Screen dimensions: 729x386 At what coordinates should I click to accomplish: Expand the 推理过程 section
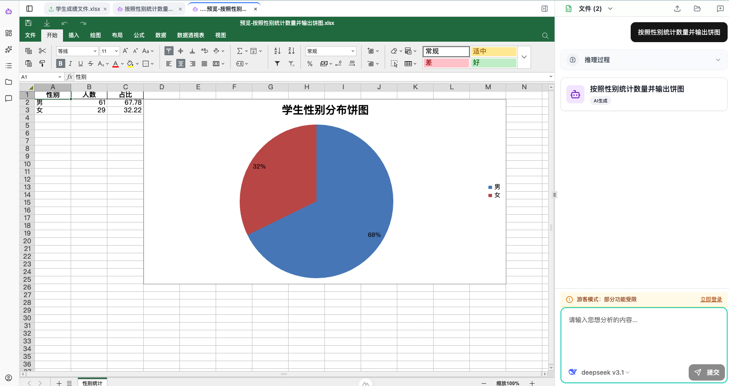(x=644, y=60)
